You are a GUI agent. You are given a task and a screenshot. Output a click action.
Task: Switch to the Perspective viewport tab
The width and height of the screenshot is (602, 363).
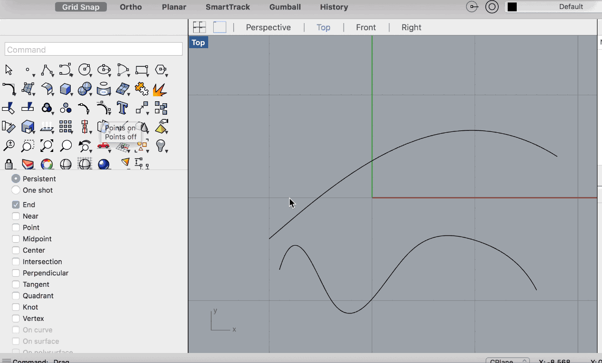(268, 28)
